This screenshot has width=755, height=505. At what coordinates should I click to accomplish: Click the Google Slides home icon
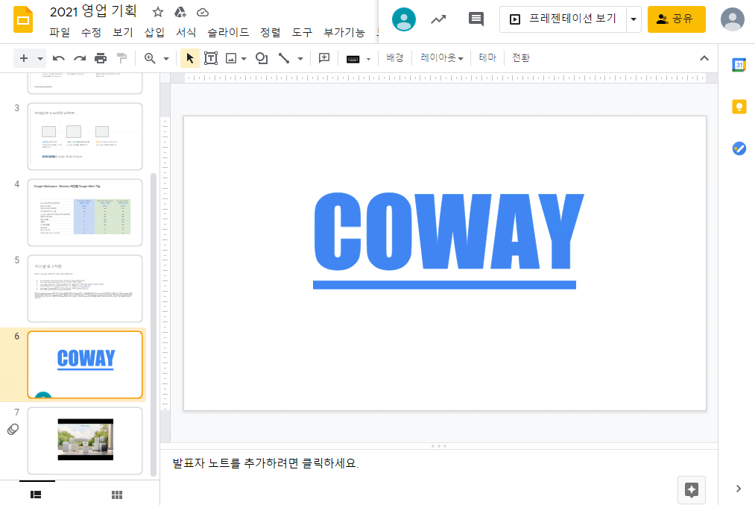click(22, 19)
